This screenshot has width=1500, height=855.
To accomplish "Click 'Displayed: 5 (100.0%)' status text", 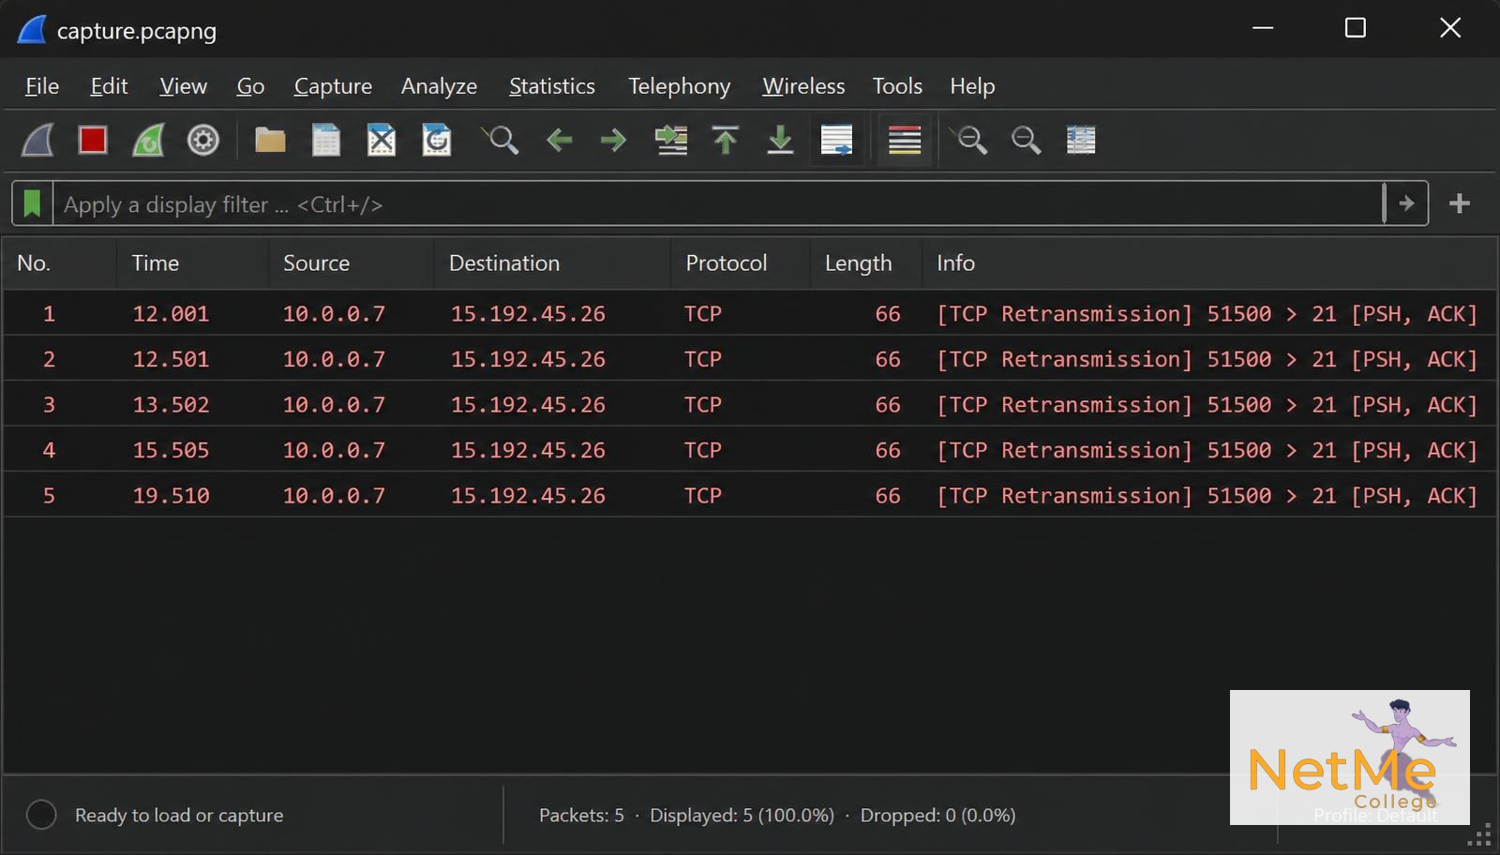I will pos(742,816).
